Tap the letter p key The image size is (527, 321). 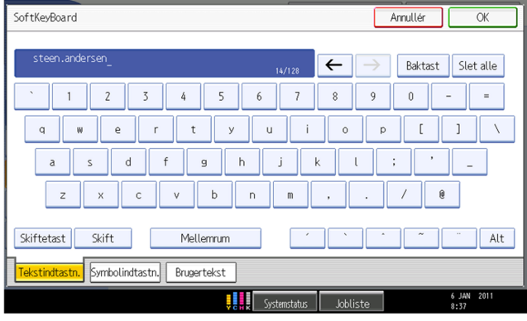tap(383, 129)
